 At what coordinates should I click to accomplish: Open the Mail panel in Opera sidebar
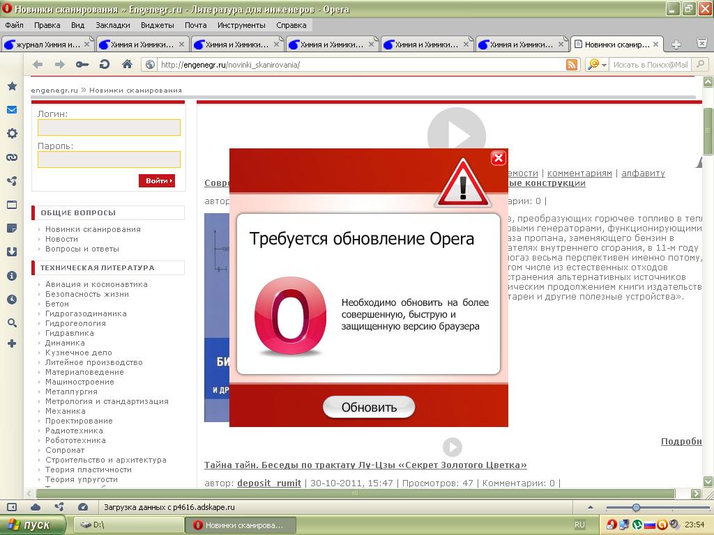(12, 110)
